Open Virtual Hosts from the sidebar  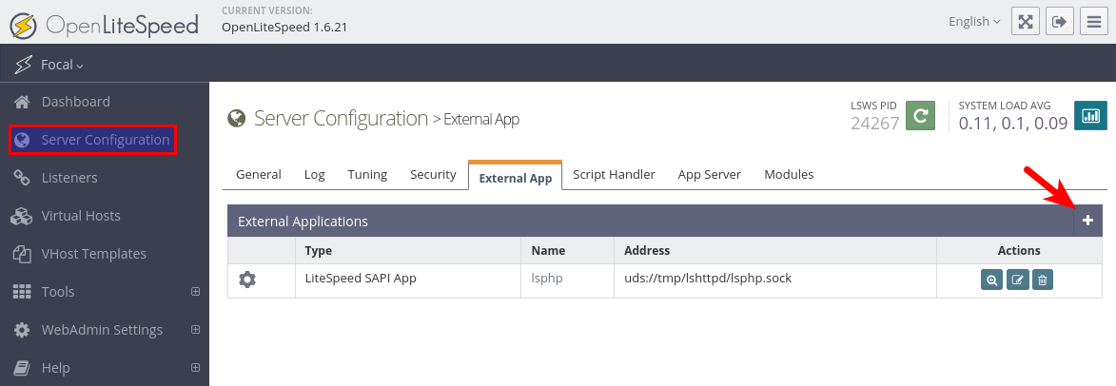pos(81,216)
